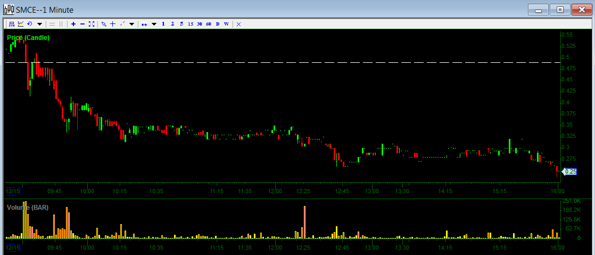Switch to 5 minute interval
595x255 pixels.
click(181, 24)
